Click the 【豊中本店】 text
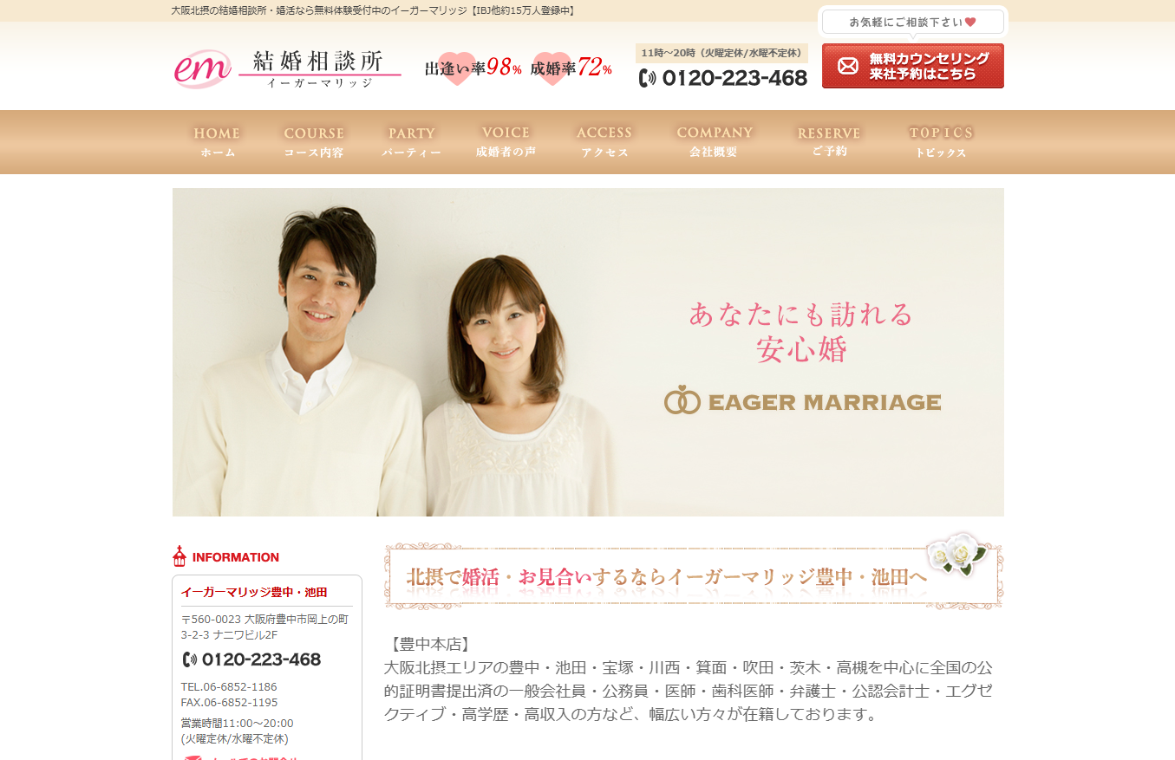Image resolution: width=1175 pixels, height=760 pixels. click(429, 644)
